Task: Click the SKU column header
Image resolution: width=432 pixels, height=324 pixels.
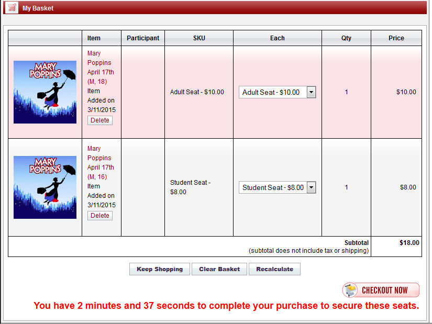Action: click(199, 38)
